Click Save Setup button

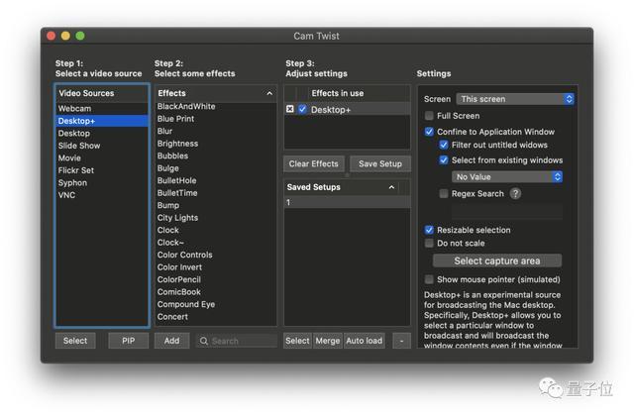pyautogui.click(x=380, y=163)
